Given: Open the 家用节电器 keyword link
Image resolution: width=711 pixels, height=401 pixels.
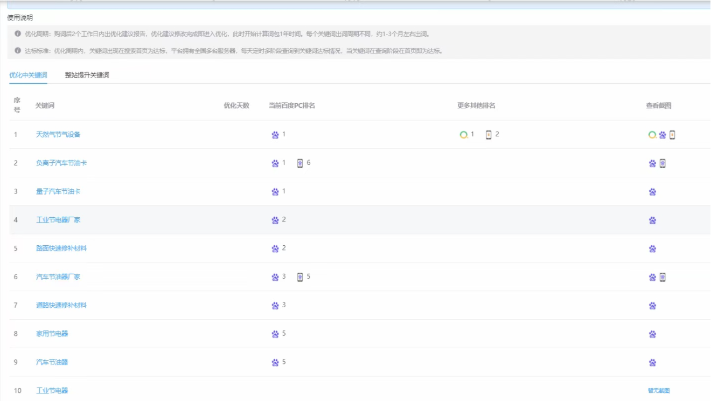Looking at the screenshot, I should click(x=52, y=334).
